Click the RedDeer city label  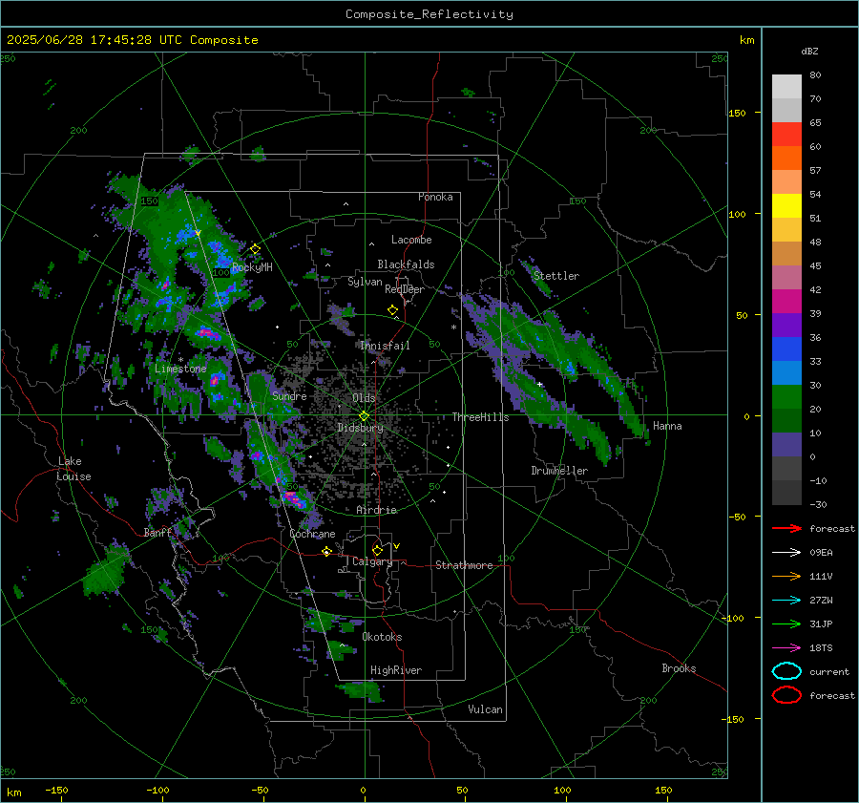(405, 289)
